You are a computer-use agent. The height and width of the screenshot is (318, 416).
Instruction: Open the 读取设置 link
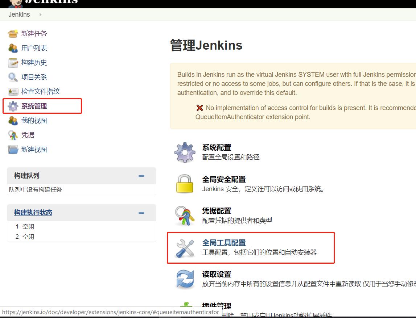pos(217,274)
